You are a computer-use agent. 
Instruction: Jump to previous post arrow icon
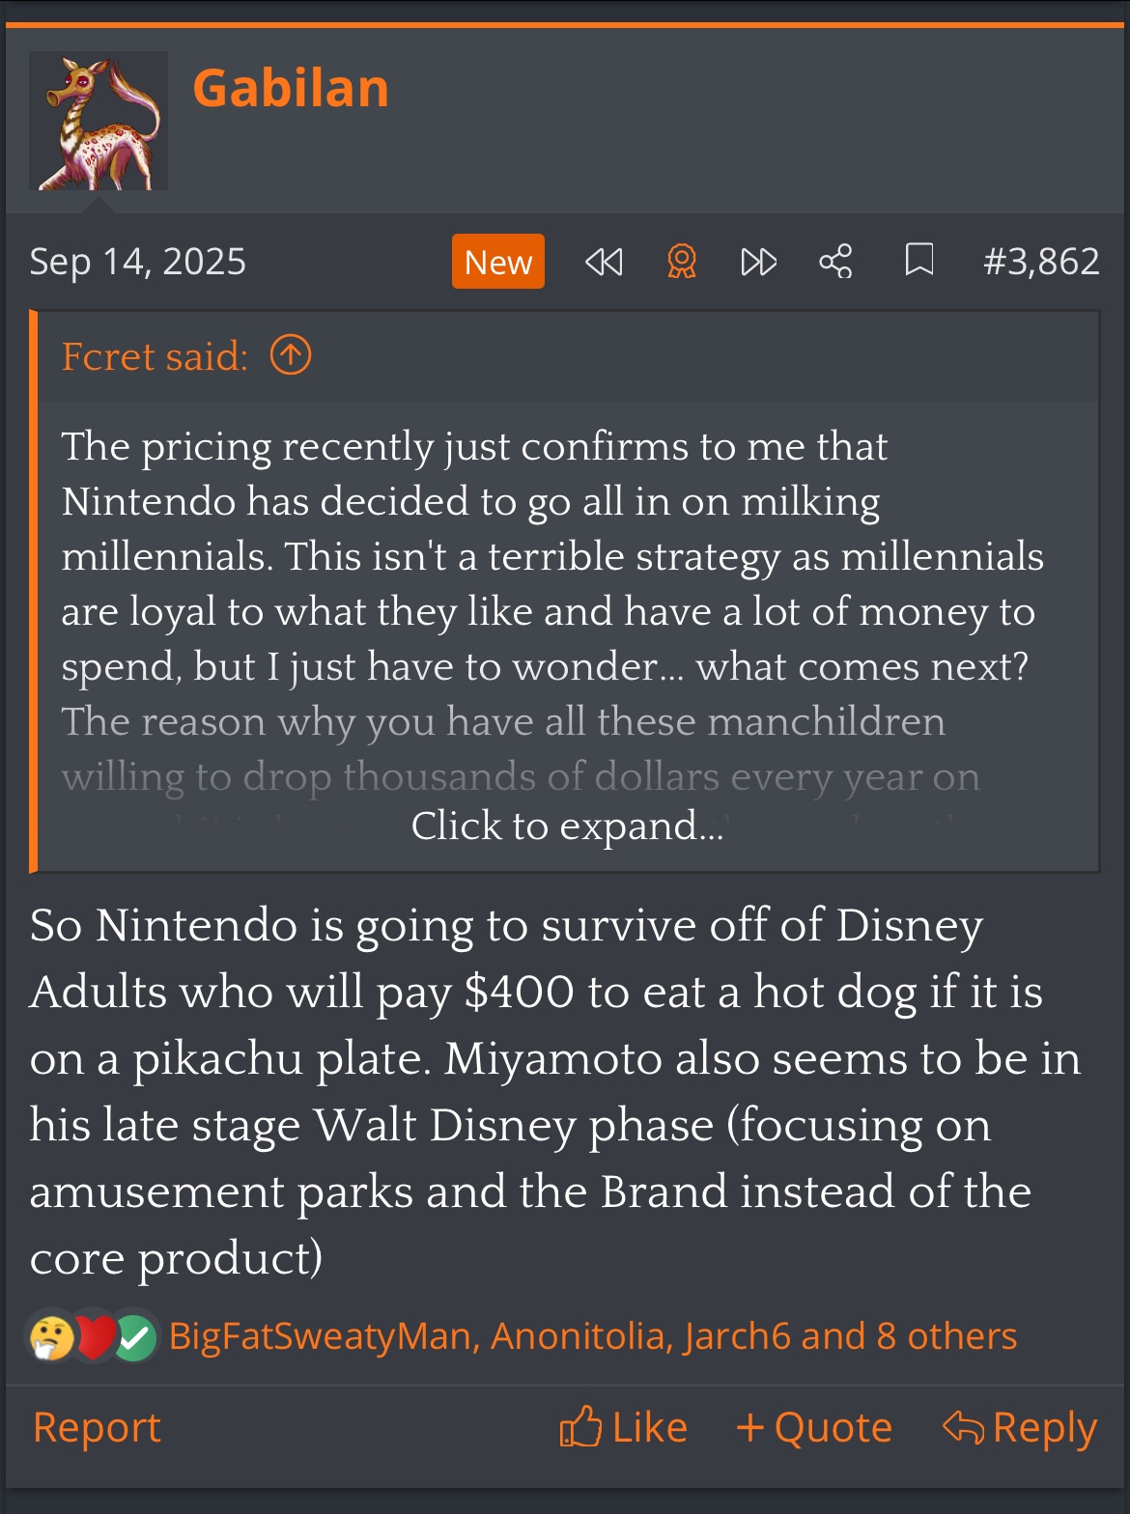(x=605, y=262)
